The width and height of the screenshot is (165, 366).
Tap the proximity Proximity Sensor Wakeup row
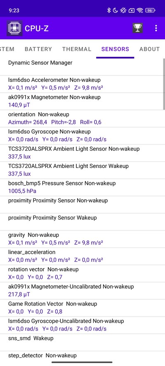82,222
